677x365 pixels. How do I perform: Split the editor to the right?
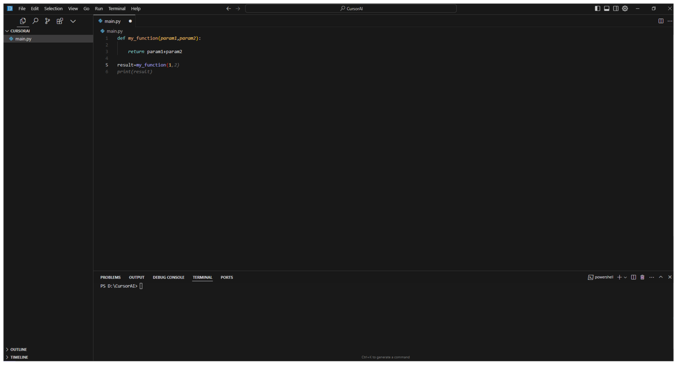coord(661,21)
